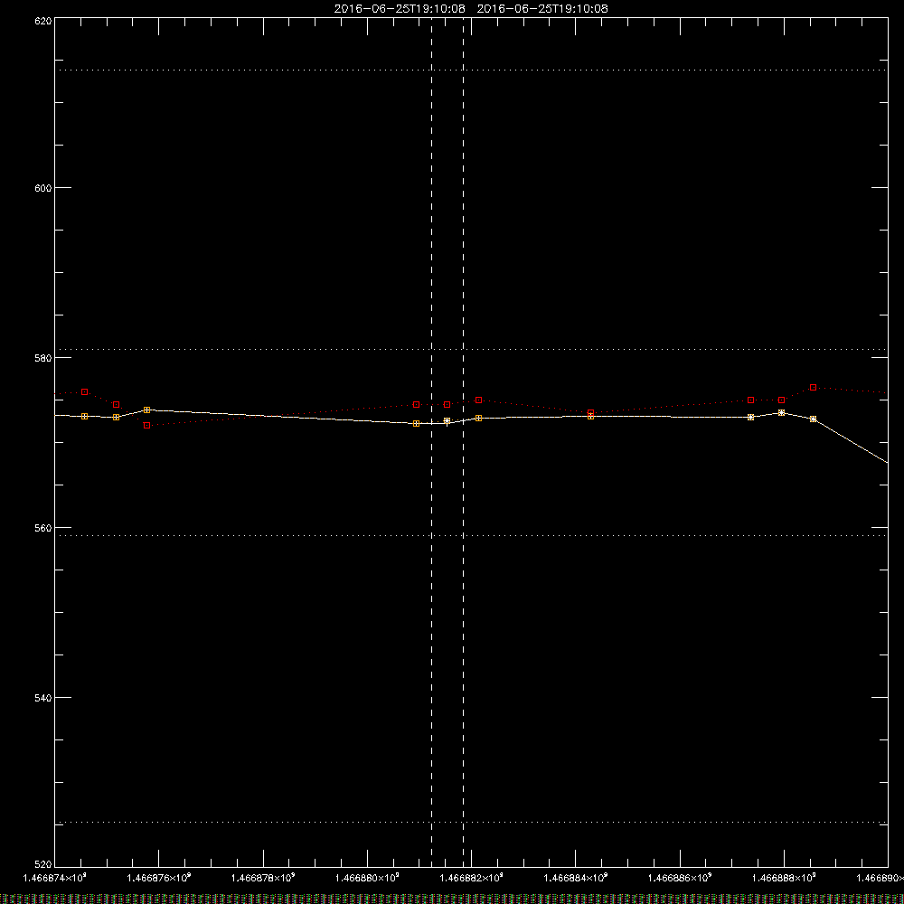Click the 1.466884×10⁹ x-axis label

point(575,878)
